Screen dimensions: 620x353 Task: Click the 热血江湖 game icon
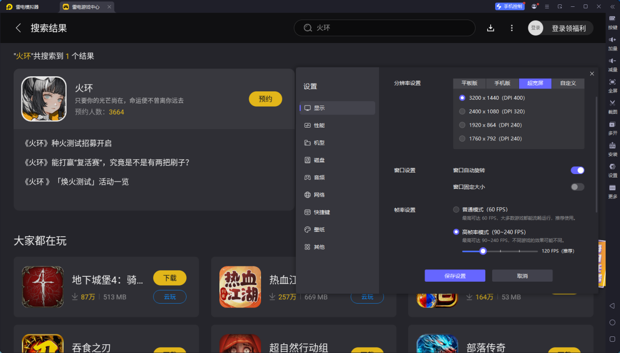(x=240, y=287)
